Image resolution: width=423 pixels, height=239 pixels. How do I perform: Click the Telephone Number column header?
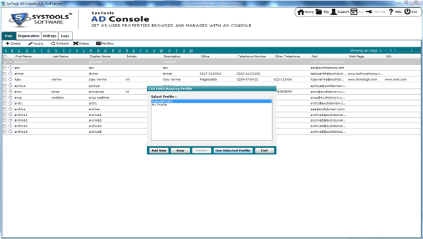[x=252, y=57]
